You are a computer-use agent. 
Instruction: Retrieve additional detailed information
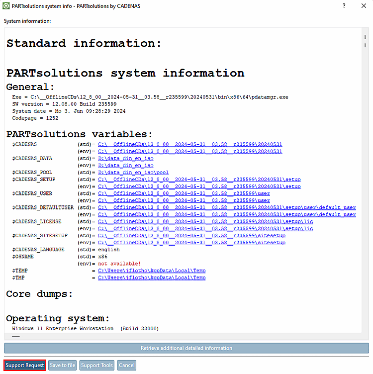[x=186, y=348]
